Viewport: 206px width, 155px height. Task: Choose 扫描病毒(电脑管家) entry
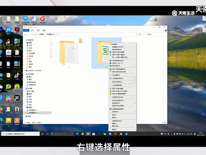click(x=122, y=109)
